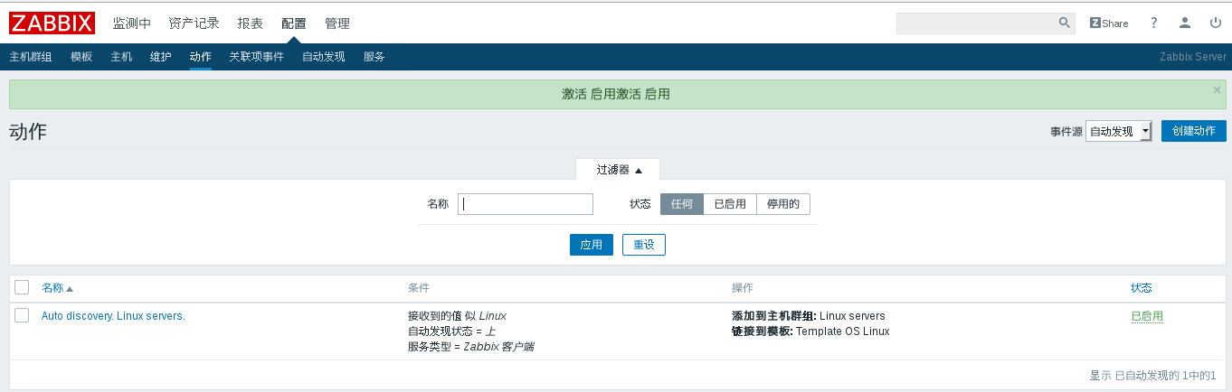The image size is (1232, 392).
Task: Open the 报表 top menu
Action: coord(251,23)
